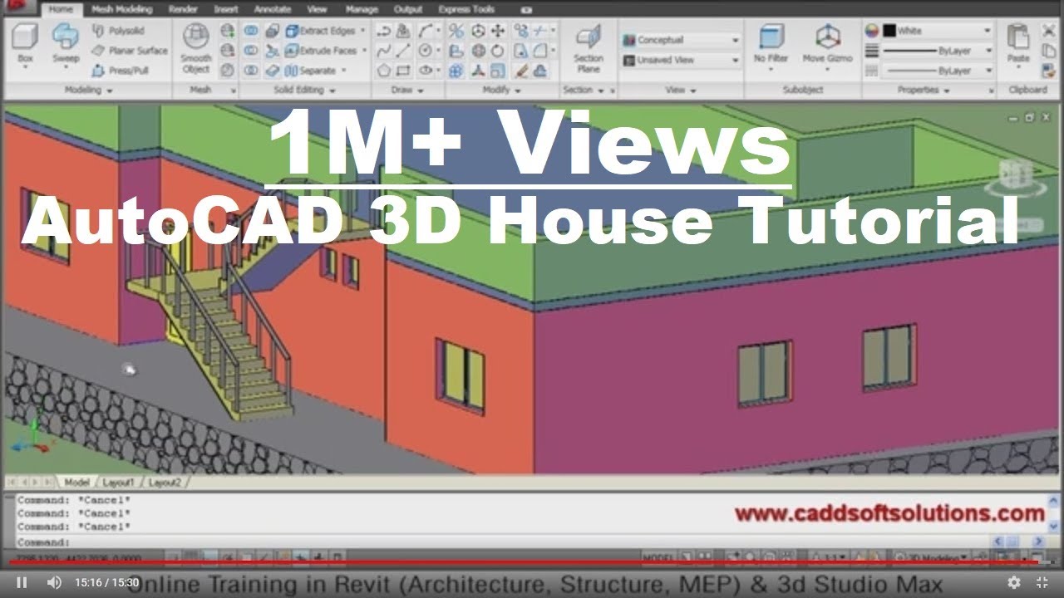Click the command window vertical scrollbar
The height and width of the screenshot is (598, 1064).
[x=1053, y=514]
